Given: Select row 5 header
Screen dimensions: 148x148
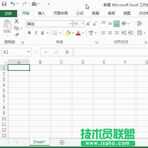Looking at the screenshot, I should (4, 90).
